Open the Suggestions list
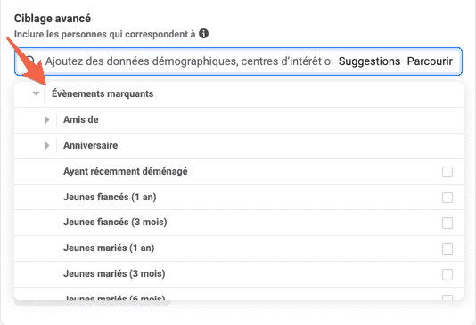The width and height of the screenshot is (476, 325). click(x=369, y=61)
